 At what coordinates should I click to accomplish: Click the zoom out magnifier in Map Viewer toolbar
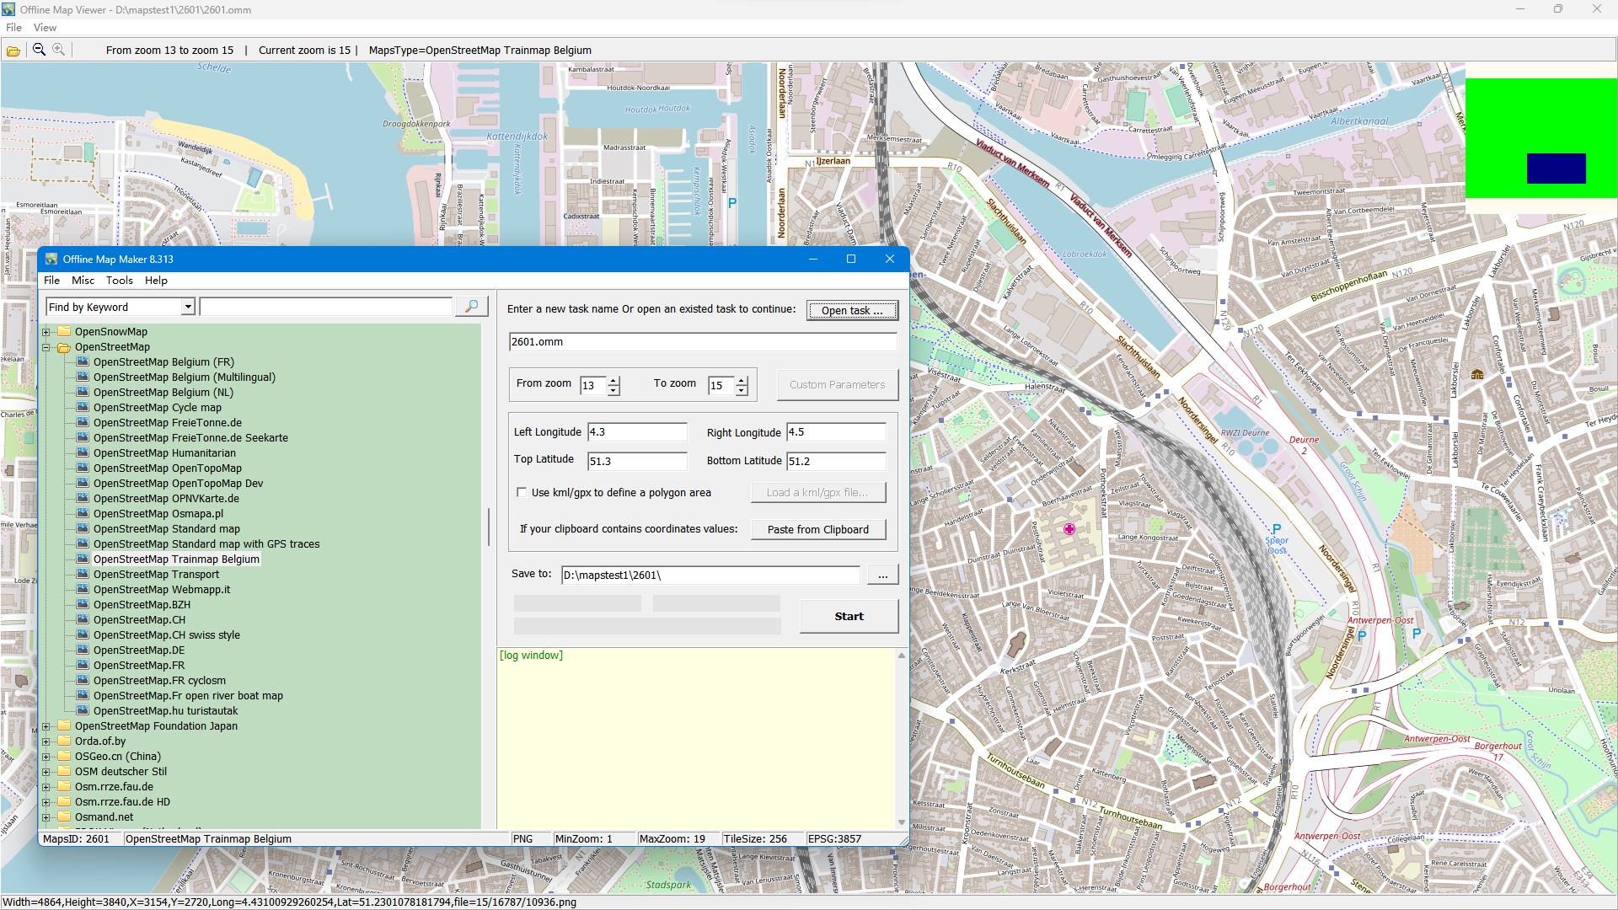tap(39, 50)
